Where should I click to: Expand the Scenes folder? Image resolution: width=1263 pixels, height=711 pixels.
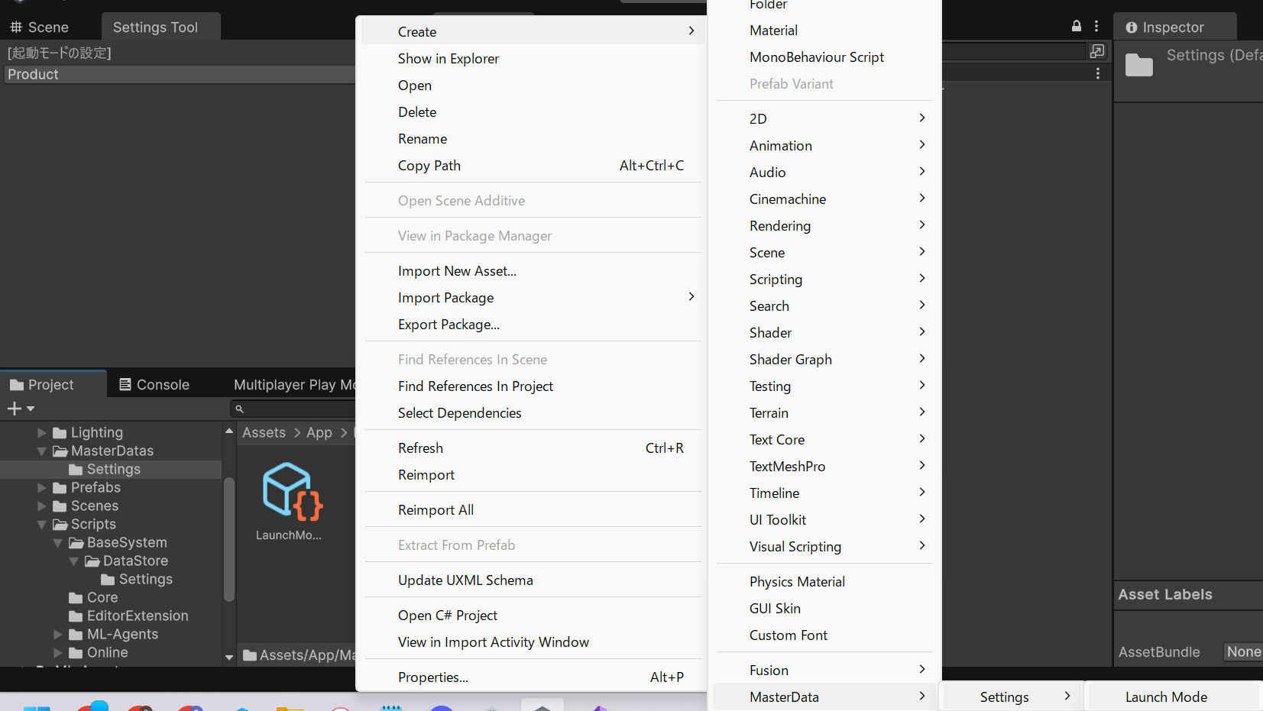coord(41,506)
